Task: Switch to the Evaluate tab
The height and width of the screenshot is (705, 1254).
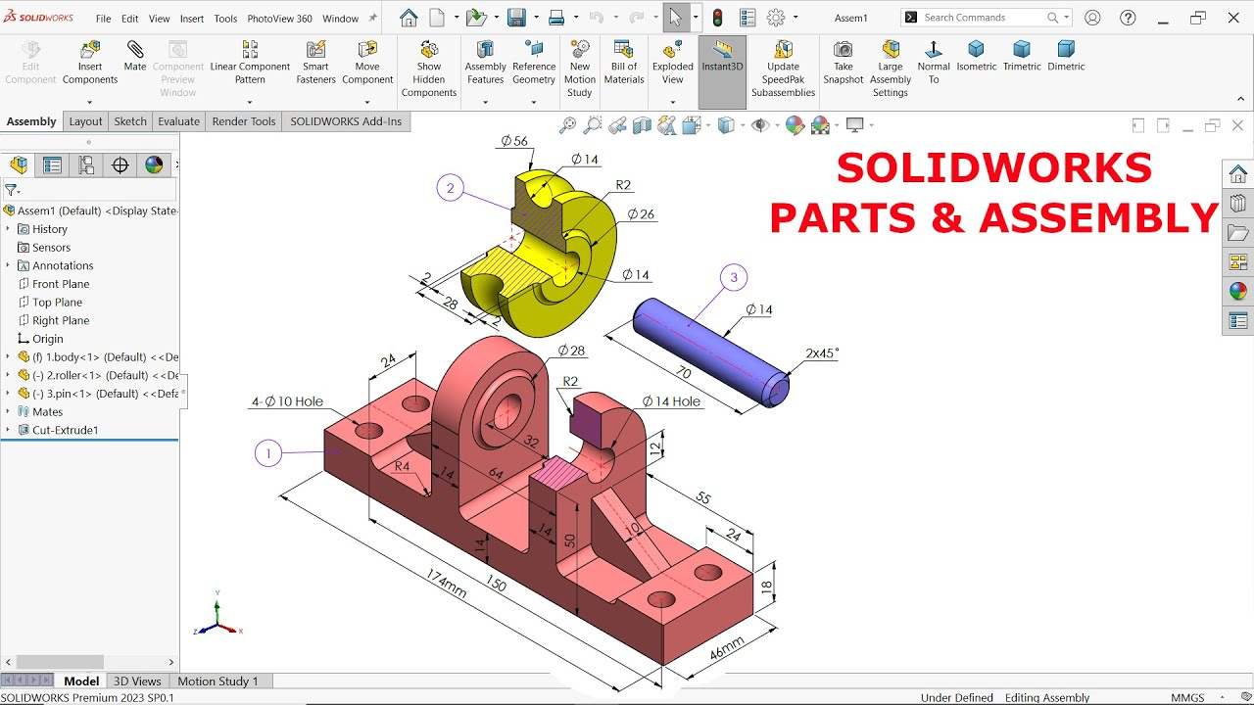Action: [x=179, y=121]
